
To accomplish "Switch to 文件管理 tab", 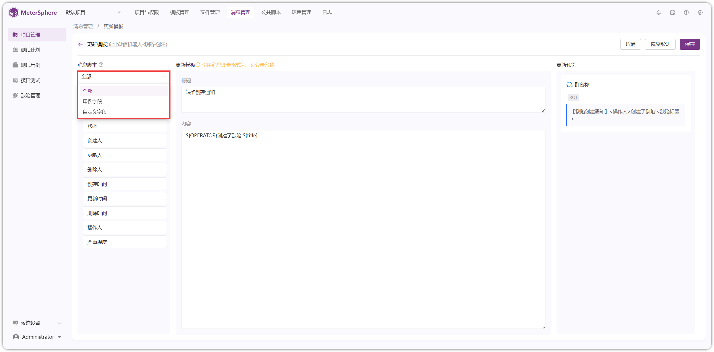I will pyautogui.click(x=210, y=12).
